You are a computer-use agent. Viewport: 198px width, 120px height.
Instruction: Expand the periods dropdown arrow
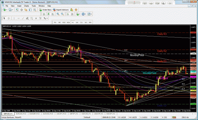(86, 14)
